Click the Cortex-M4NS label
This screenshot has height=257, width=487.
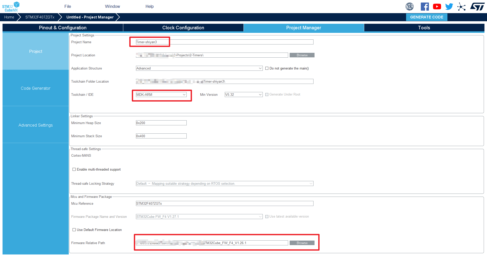pyautogui.click(x=81, y=156)
